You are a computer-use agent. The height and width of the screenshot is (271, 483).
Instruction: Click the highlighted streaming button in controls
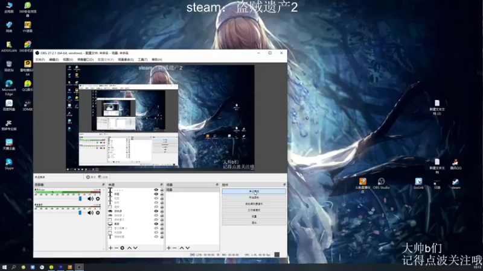coord(254,192)
